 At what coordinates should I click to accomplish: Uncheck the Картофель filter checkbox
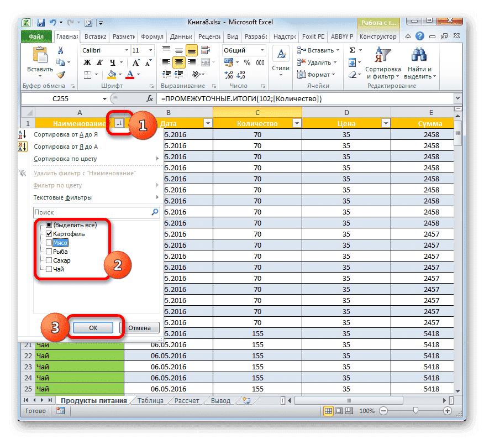tap(49, 234)
